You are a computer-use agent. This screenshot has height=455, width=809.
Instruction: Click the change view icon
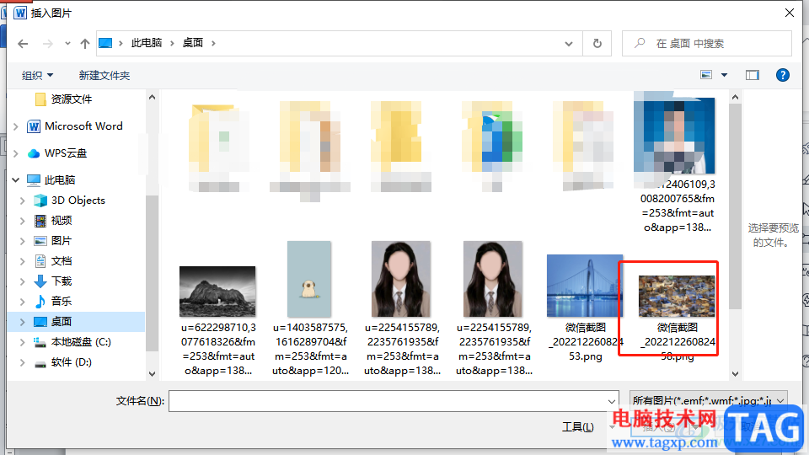[706, 75]
